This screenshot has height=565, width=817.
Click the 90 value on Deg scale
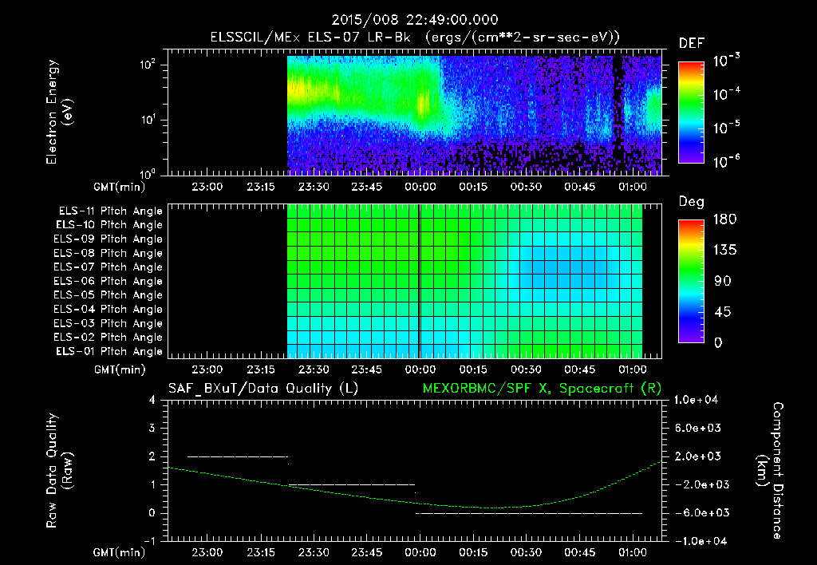coord(723,282)
